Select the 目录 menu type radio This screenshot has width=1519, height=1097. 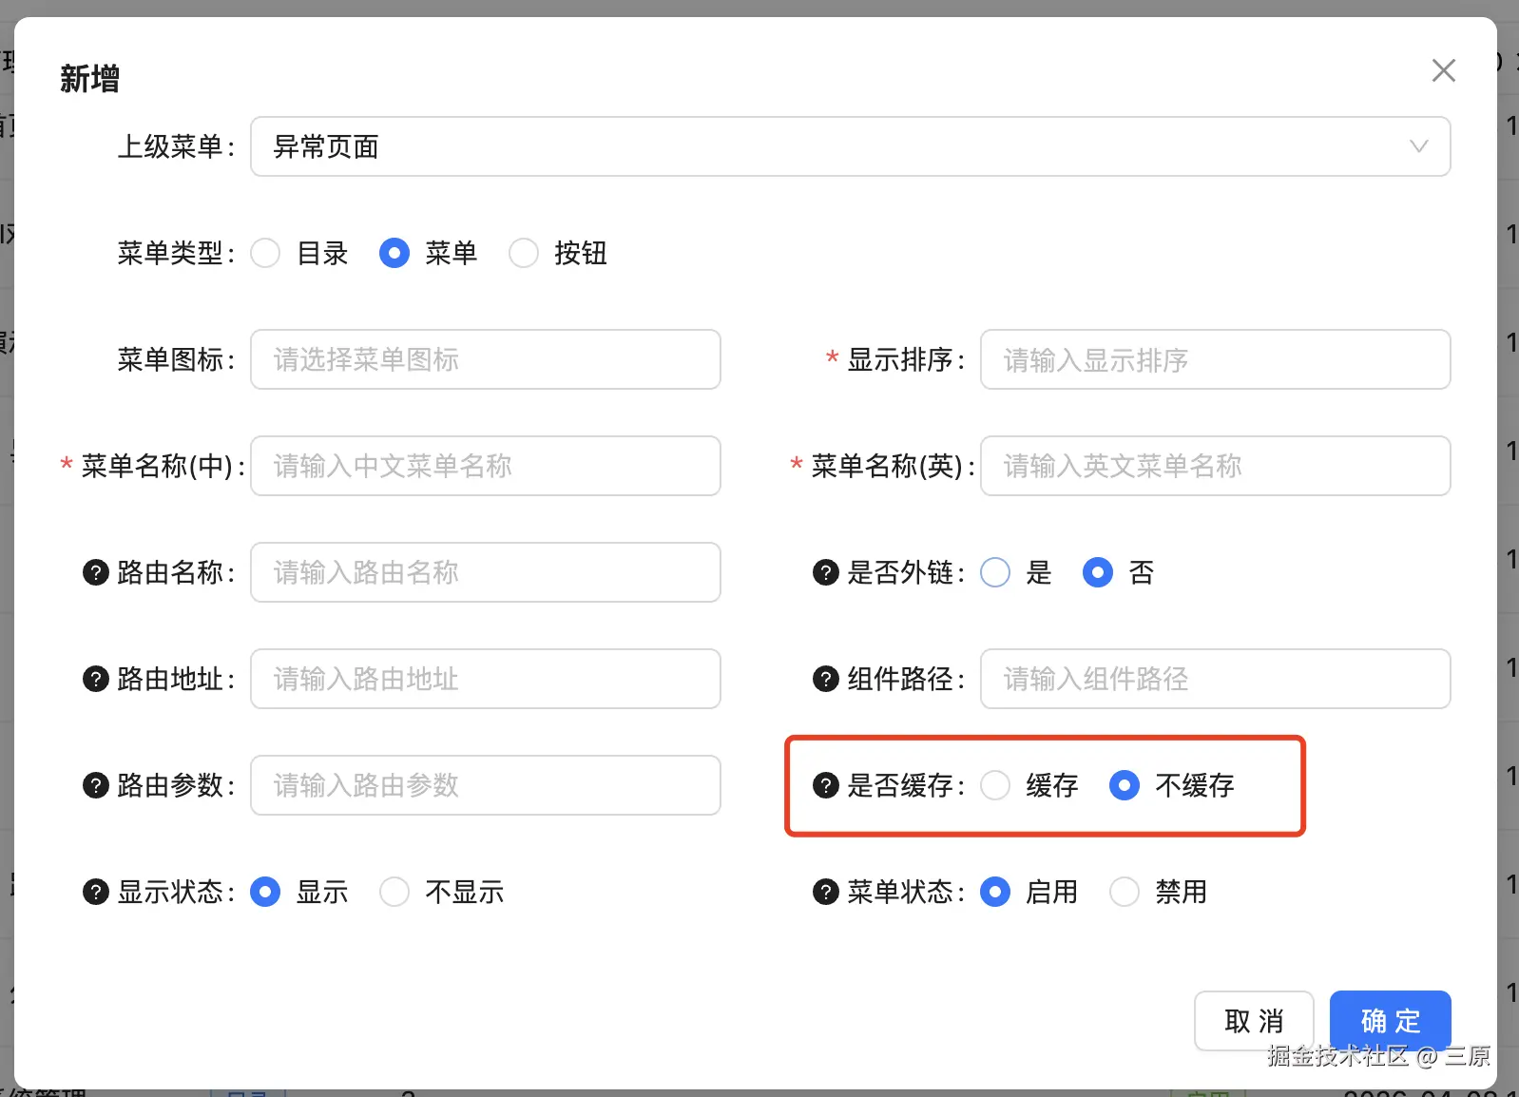265,253
